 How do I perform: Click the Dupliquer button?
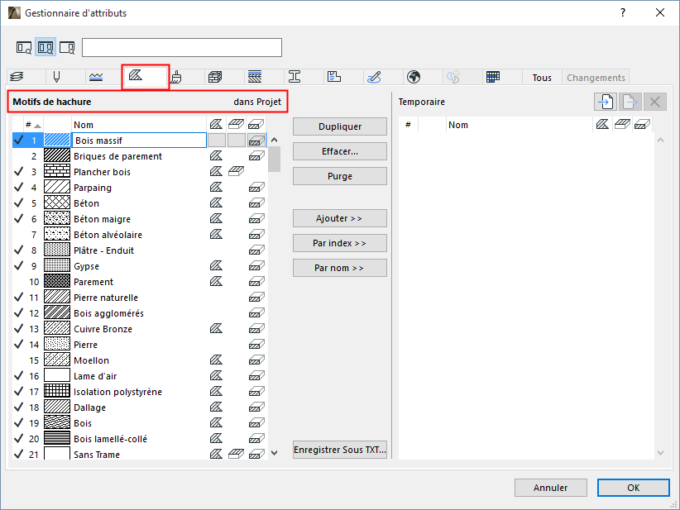339,126
